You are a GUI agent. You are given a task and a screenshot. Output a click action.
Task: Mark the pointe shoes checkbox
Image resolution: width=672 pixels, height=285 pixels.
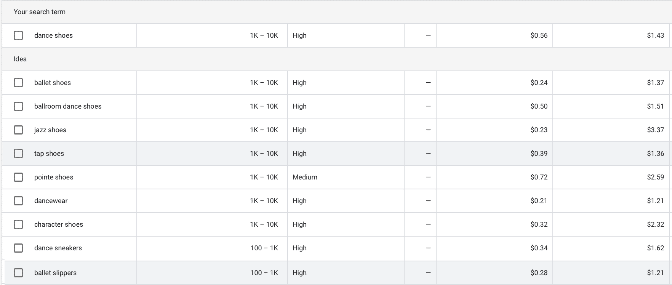[18, 177]
